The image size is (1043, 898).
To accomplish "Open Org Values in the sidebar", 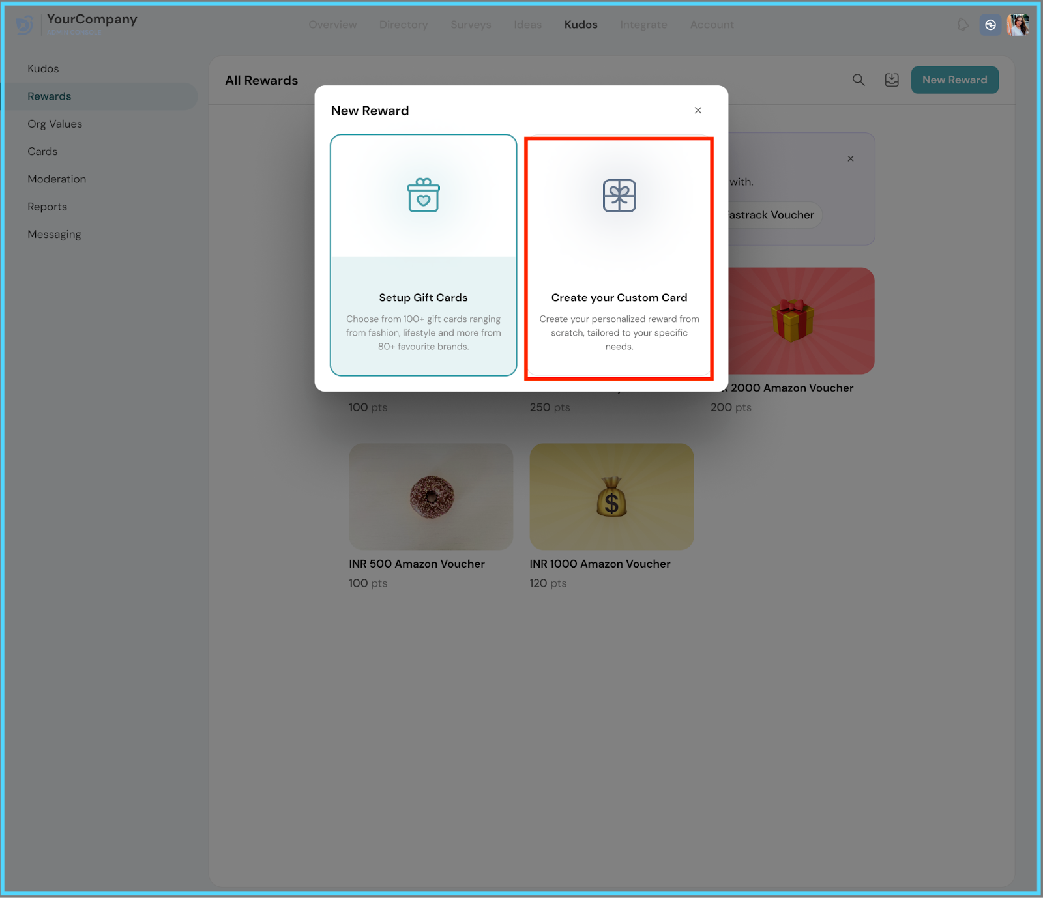I will point(55,124).
